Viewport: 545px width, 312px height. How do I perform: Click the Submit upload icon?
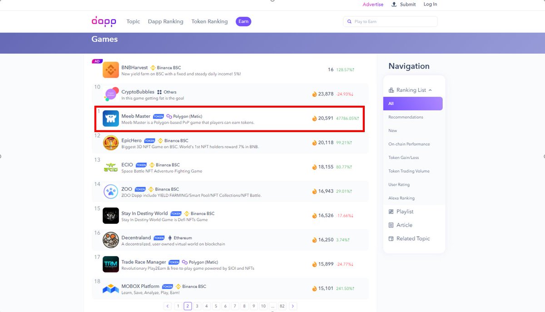coord(394,4)
